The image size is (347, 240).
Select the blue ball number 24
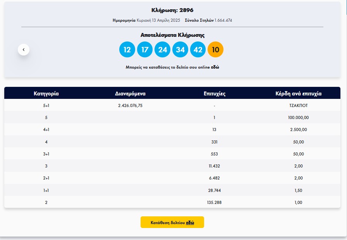point(162,49)
